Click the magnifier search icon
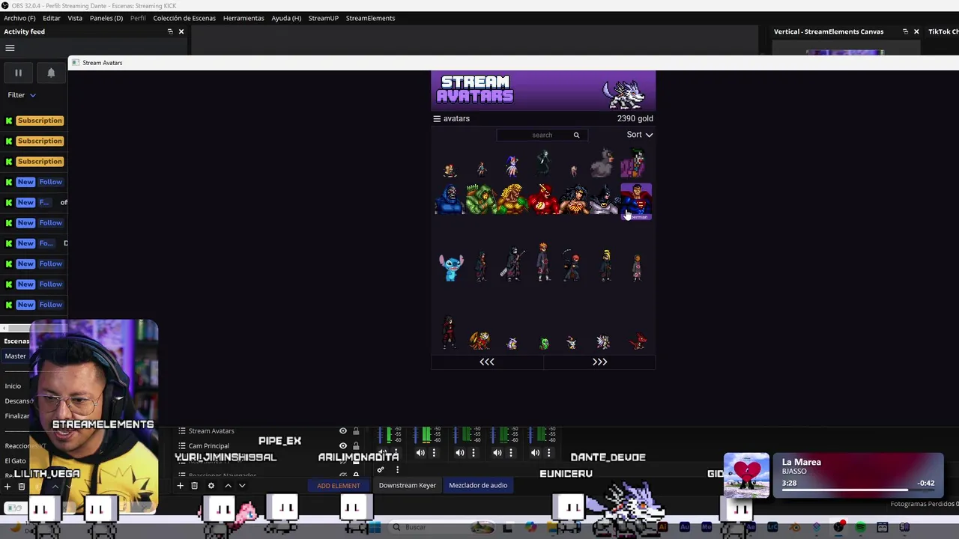 click(x=576, y=135)
